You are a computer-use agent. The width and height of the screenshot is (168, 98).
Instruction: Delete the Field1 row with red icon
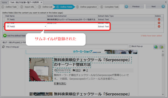(159, 19)
